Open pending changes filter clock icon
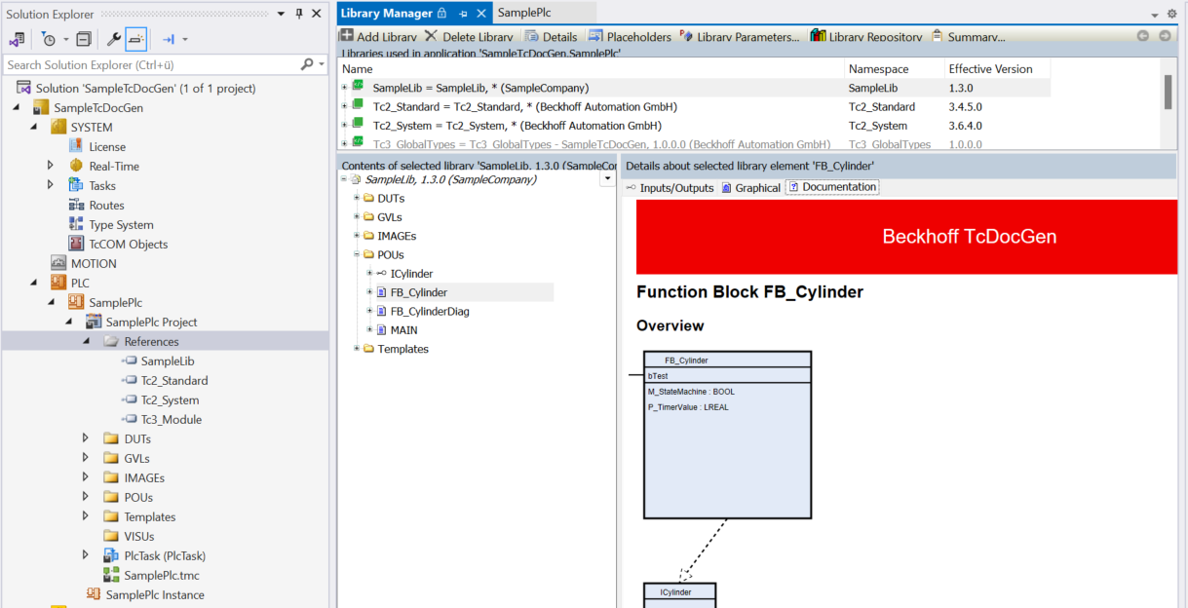The height and width of the screenshot is (608, 1188). pos(49,40)
